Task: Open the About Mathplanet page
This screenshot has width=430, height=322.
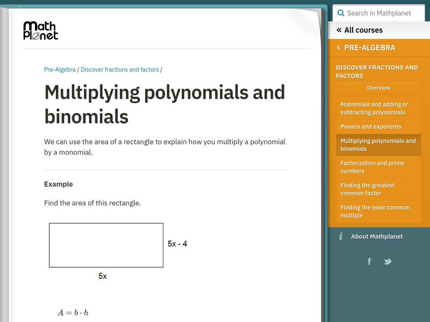Action: 376,237
